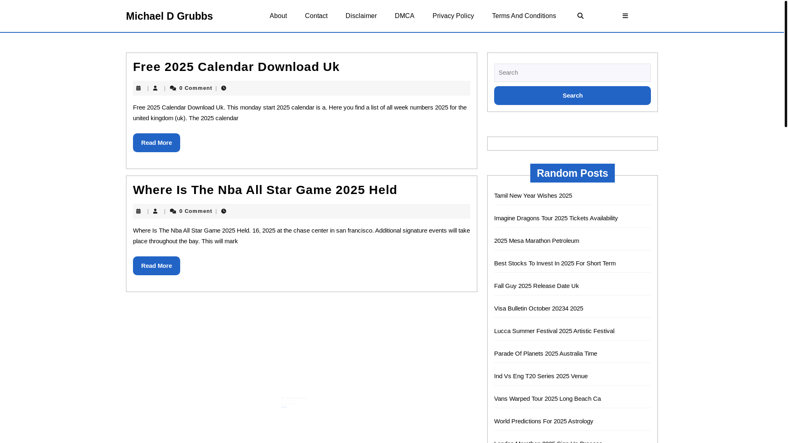Screen dimensions: 788x443
Task: Open Where Is The Nba All Star Game post title
Action: tap(265, 190)
